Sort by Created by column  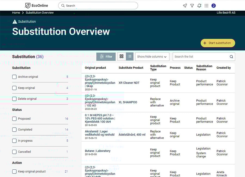[x=223, y=68]
